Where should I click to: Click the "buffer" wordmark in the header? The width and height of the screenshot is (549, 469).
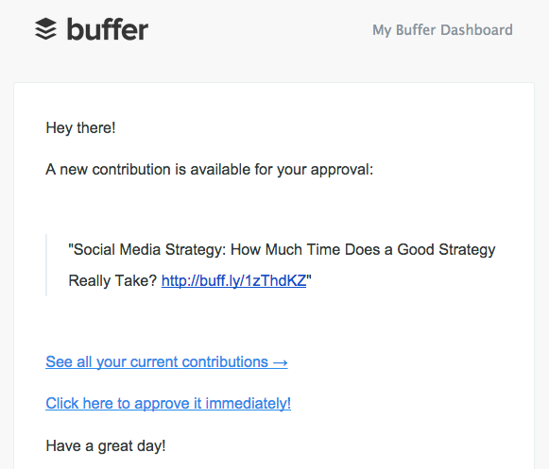108,29
